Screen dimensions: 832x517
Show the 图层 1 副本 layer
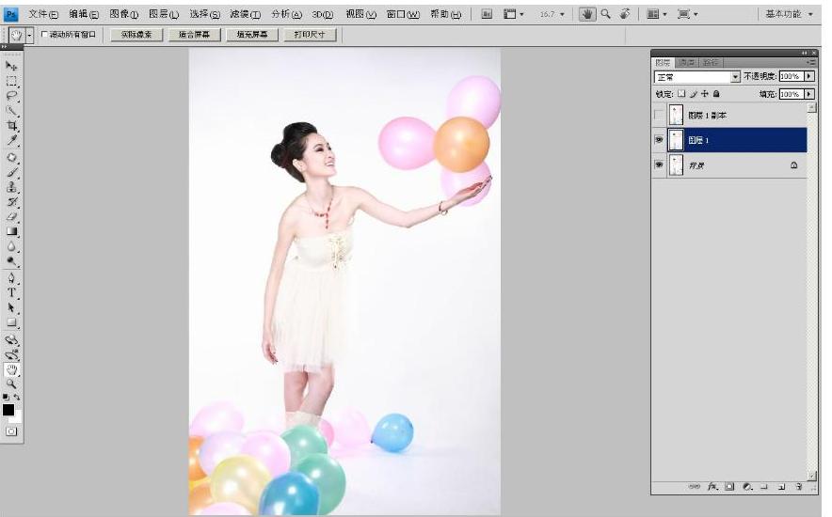(659, 115)
